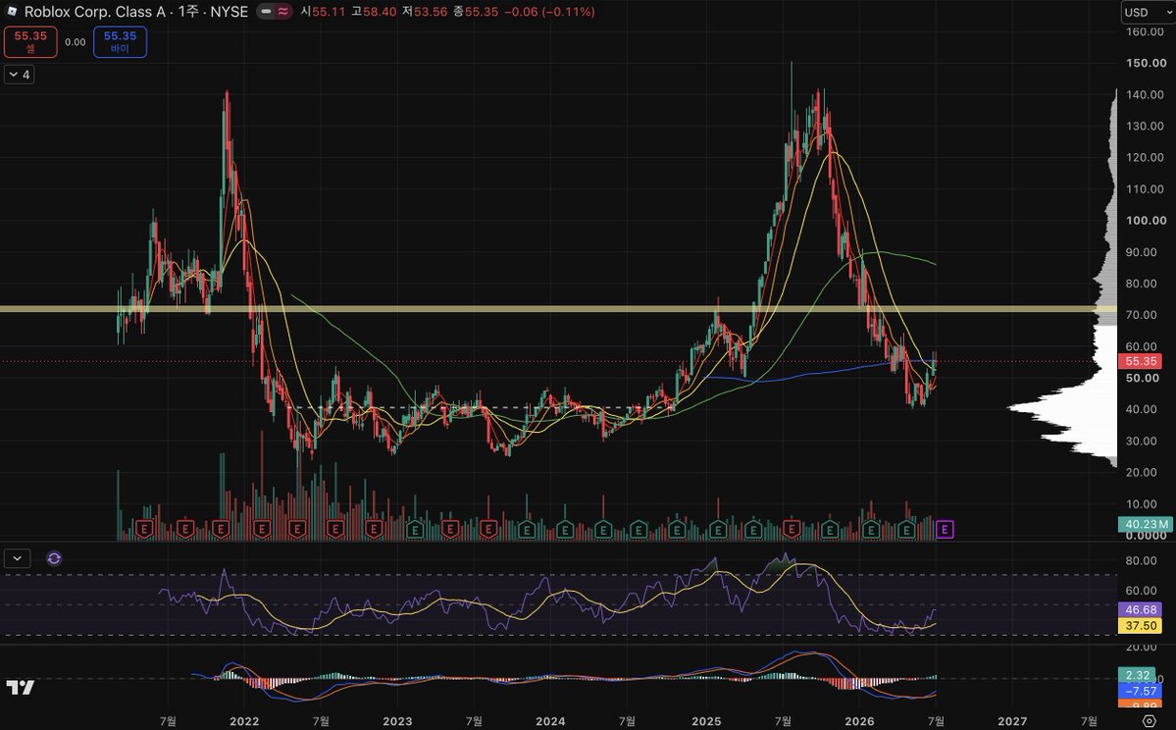The height and width of the screenshot is (730, 1176).
Task: Select the yellow 37.50 RSI average label
Action: [x=1141, y=626]
